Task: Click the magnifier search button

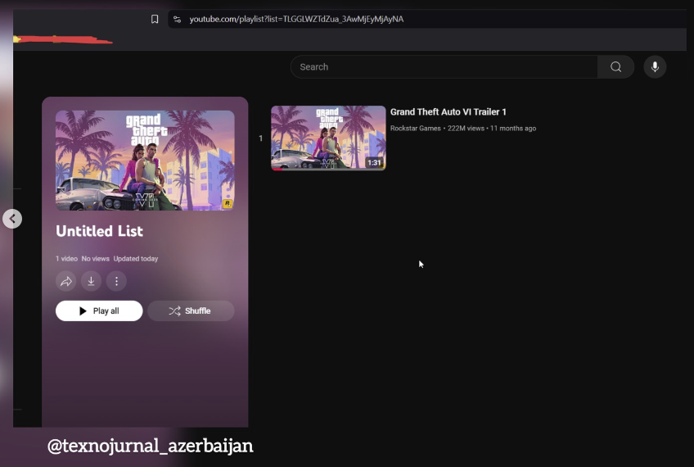Action: tap(615, 67)
